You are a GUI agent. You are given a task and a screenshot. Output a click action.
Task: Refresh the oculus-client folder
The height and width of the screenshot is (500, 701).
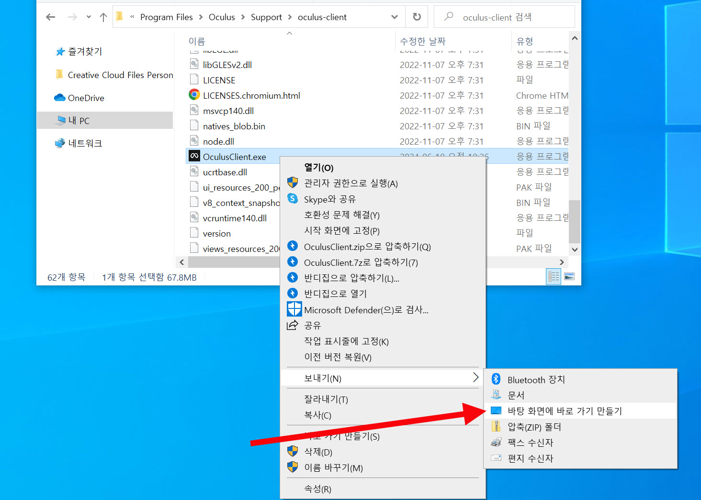(x=417, y=17)
